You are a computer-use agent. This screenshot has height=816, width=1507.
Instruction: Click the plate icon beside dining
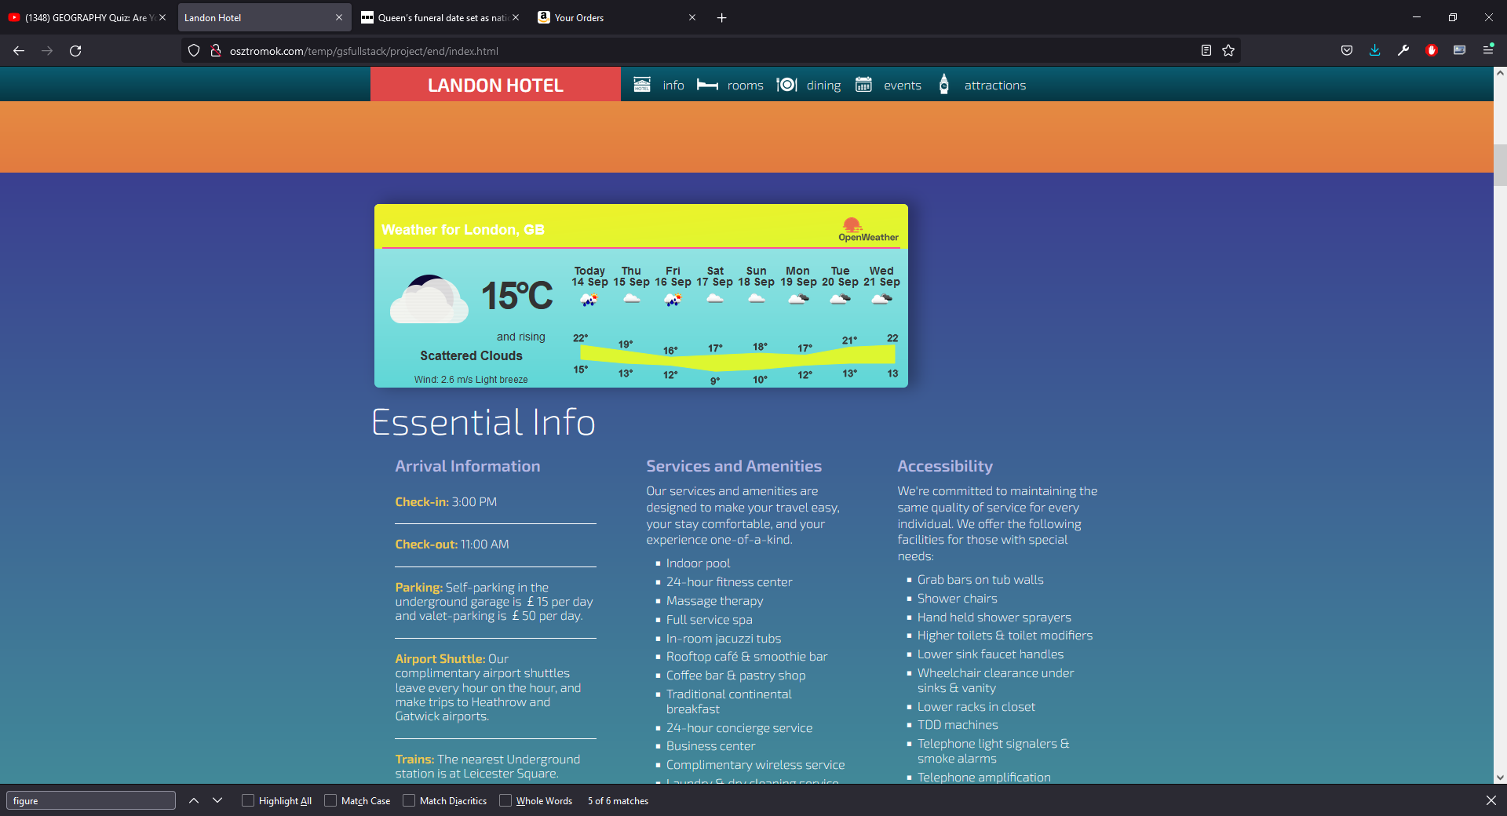(x=786, y=85)
